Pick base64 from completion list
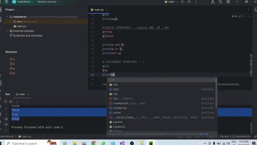 pos(161,122)
